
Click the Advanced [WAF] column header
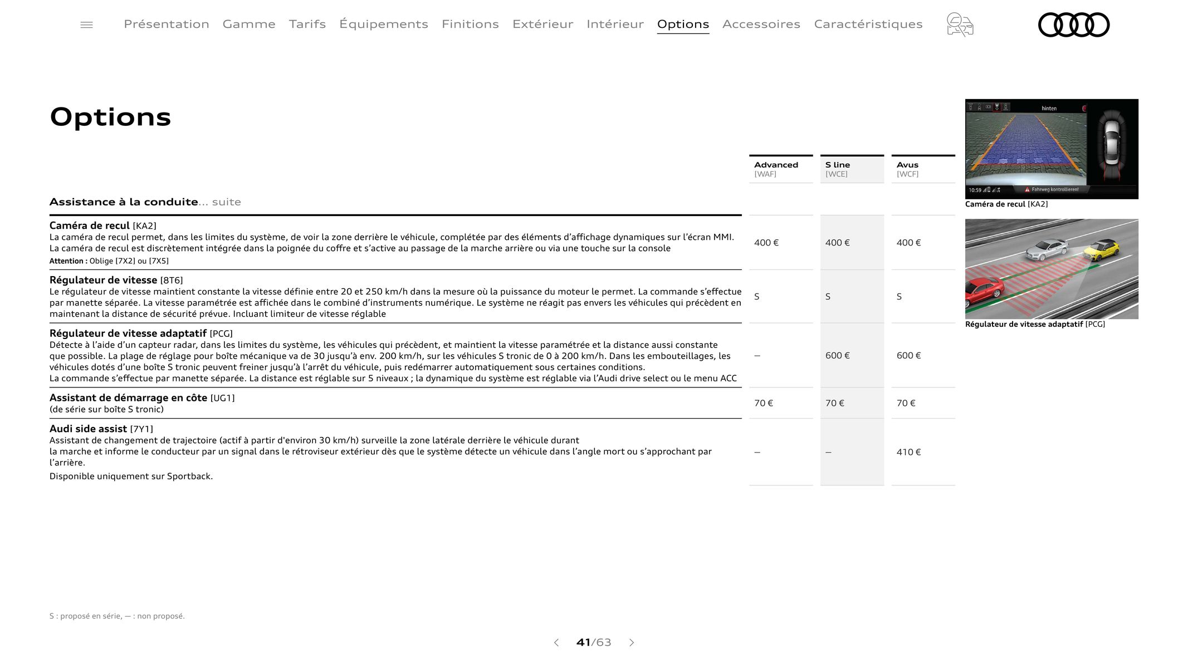(x=781, y=169)
